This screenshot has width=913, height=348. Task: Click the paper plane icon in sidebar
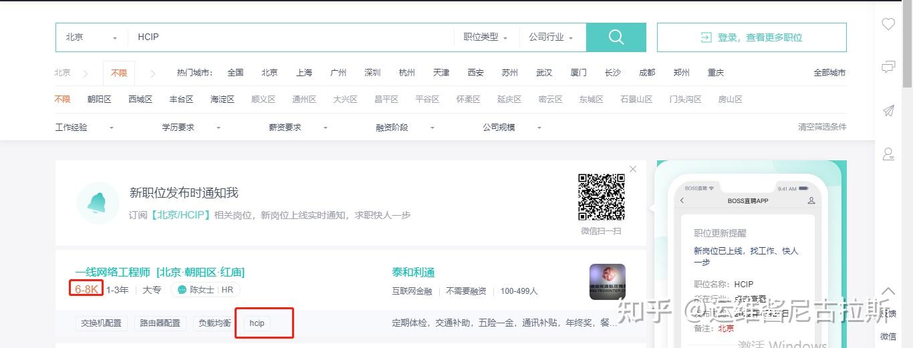(x=888, y=111)
